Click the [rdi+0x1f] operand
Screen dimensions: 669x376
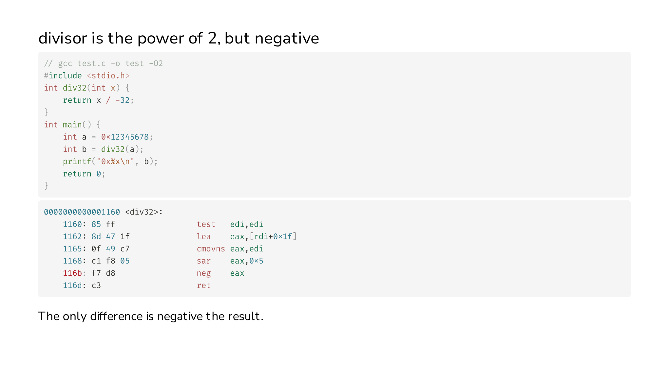tap(273, 236)
